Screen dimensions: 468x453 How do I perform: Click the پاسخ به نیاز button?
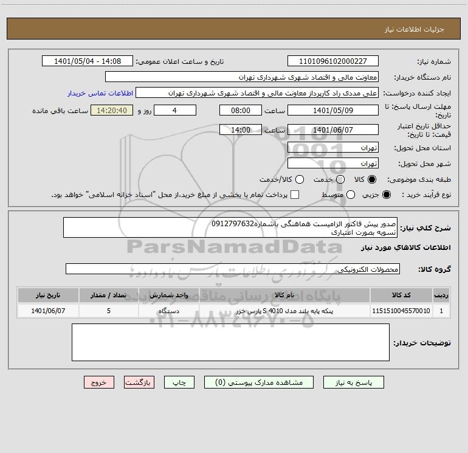353,382
